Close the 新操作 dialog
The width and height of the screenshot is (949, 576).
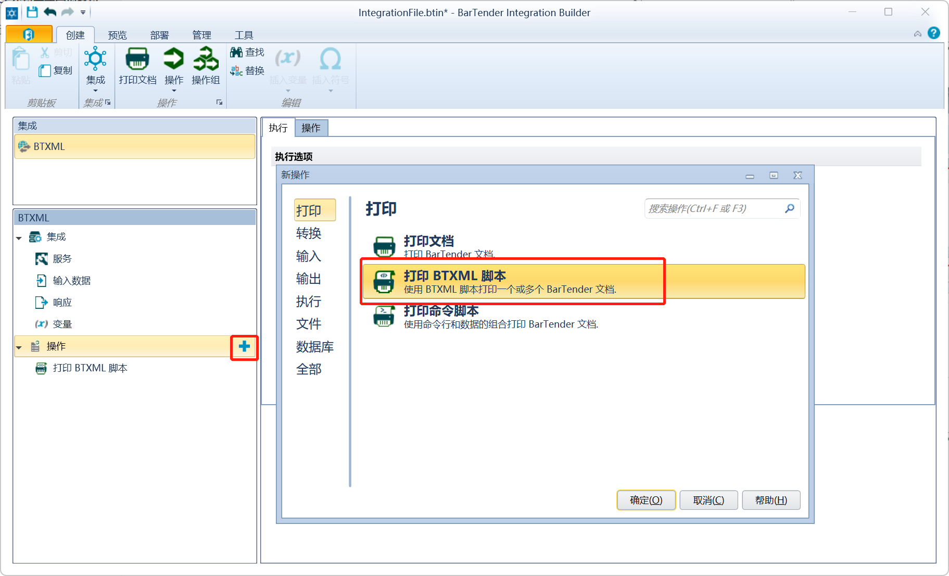798,176
